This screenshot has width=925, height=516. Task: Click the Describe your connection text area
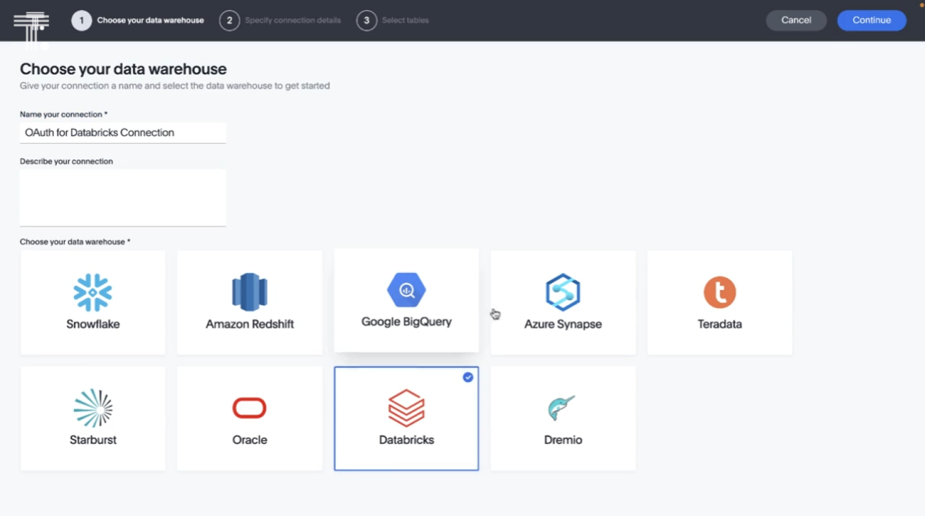tap(123, 198)
